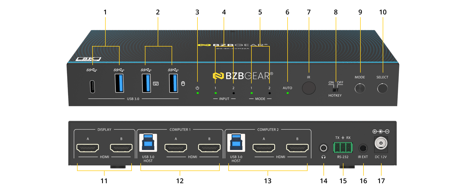Click the 'TX' label above terminal block
Viewport: 465px width, 194px height.
tap(337, 138)
